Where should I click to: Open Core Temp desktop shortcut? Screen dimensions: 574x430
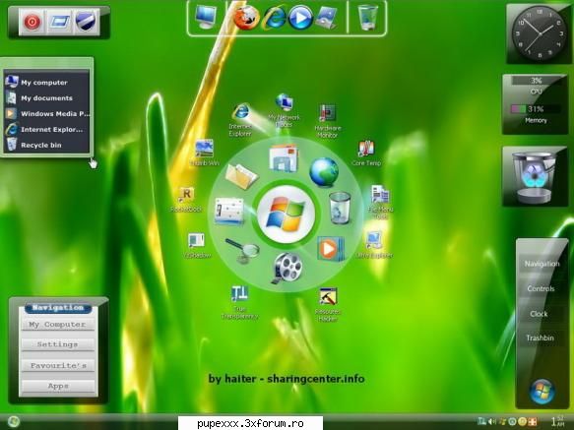pyautogui.click(x=366, y=153)
